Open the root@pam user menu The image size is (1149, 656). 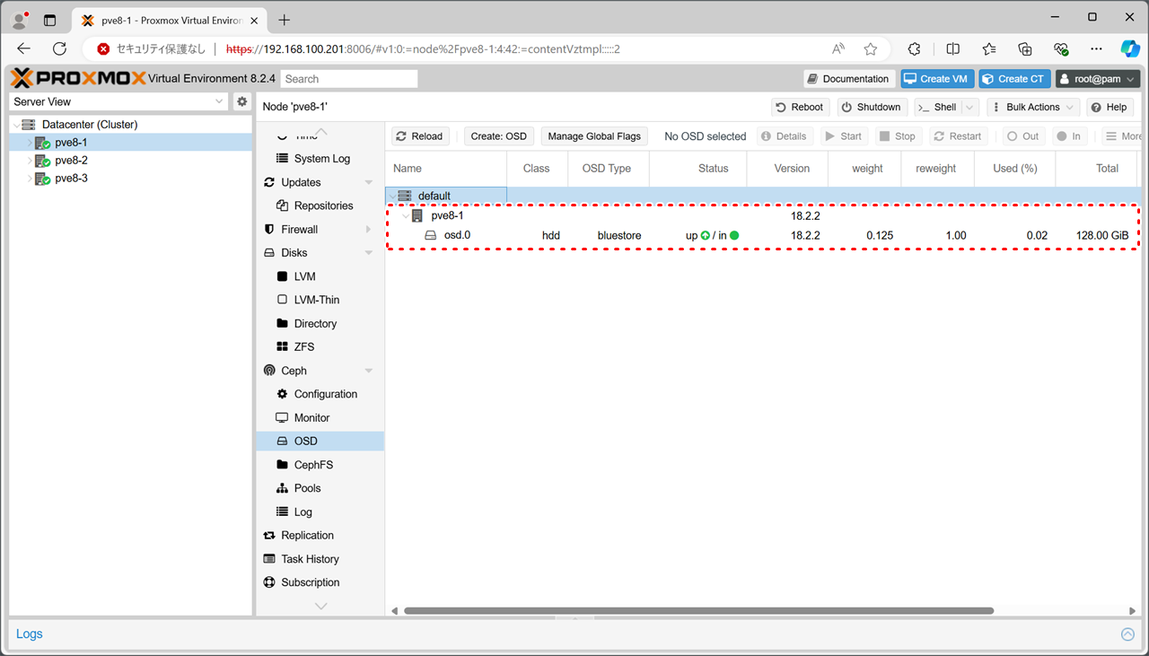click(1097, 79)
